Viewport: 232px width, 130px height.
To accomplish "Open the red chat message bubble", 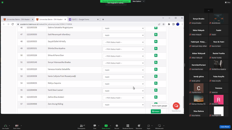I will pyautogui.click(x=176, y=106).
